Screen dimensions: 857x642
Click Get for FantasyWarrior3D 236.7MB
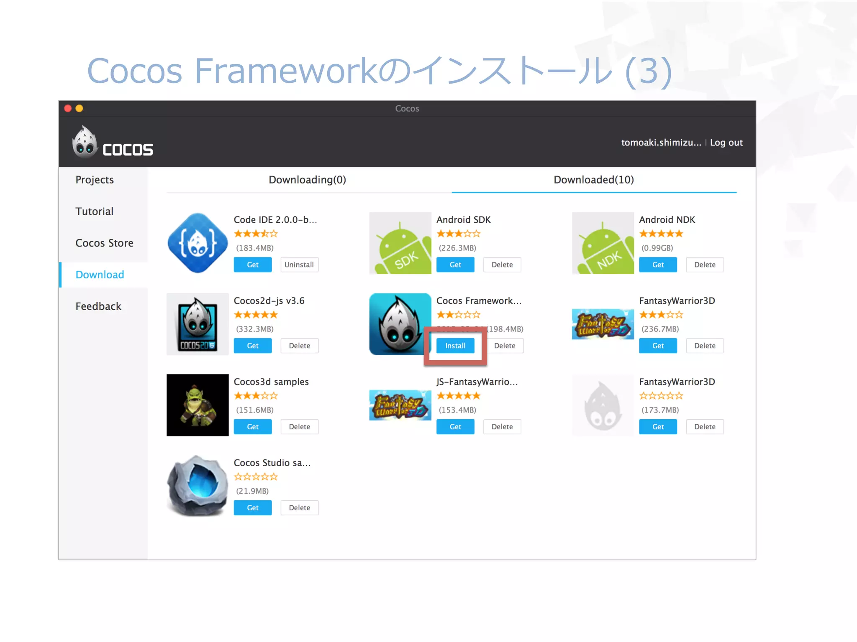pos(658,346)
